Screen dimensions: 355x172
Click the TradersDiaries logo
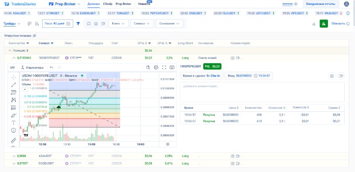tap(20, 4)
